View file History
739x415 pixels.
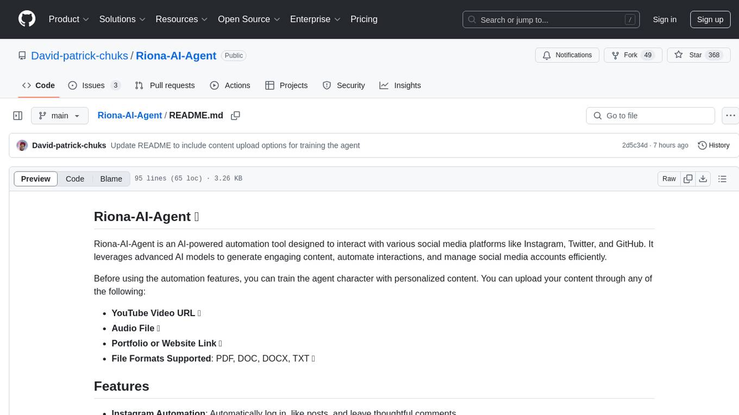pos(713,146)
